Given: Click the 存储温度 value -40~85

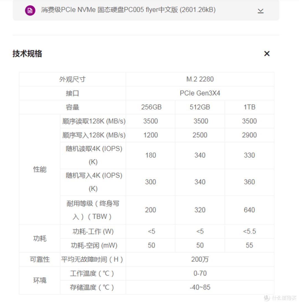Looking at the screenshot, I should (200, 287).
